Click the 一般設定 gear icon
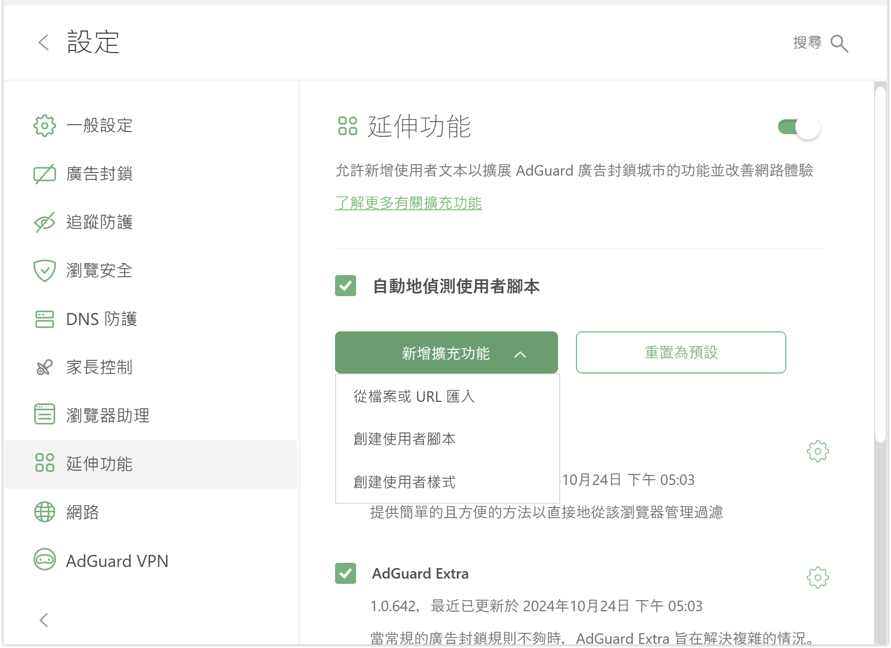Viewport: 891px width, 648px height. (x=45, y=126)
